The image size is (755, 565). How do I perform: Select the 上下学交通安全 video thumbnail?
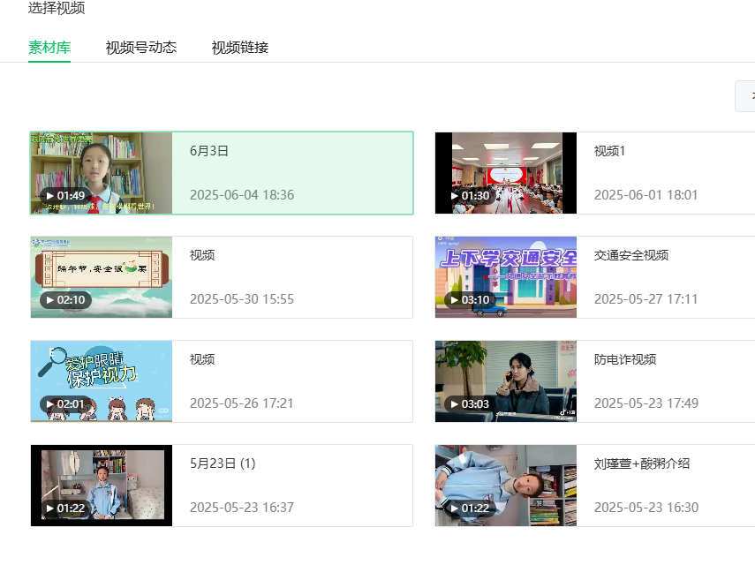506,277
